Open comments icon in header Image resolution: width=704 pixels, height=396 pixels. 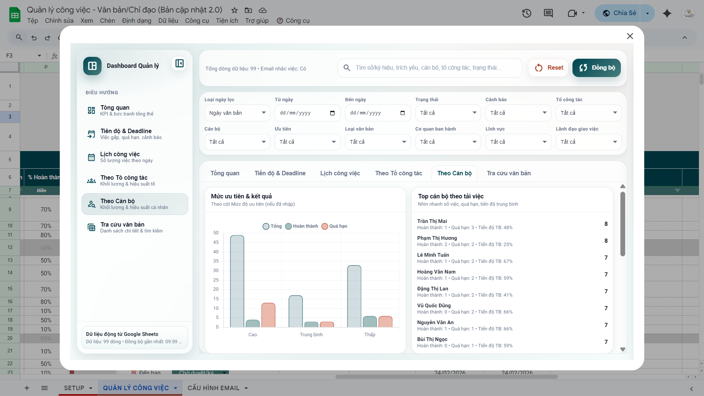548,14
